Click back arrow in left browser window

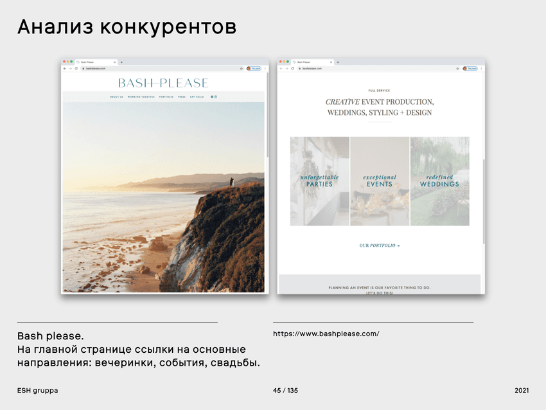pos(65,68)
